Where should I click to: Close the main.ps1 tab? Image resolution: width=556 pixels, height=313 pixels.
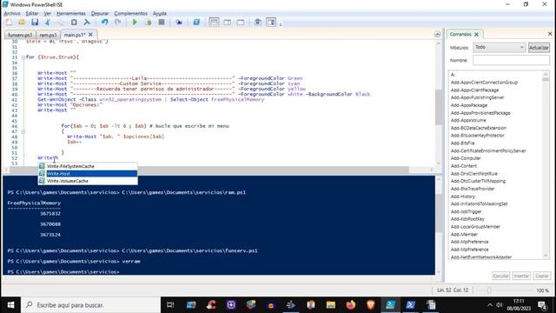(x=90, y=35)
